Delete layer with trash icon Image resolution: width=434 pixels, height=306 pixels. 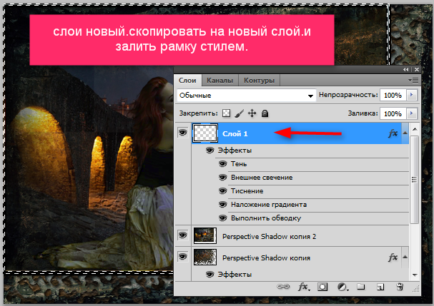(400, 287)
